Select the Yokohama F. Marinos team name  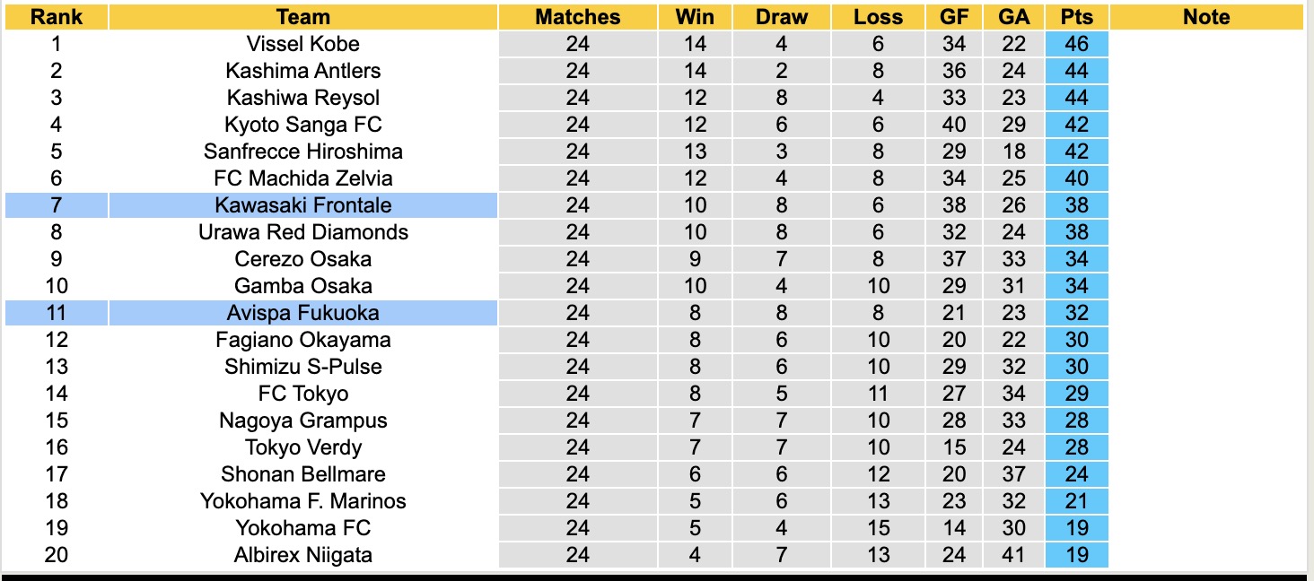(x=303, y=501)
